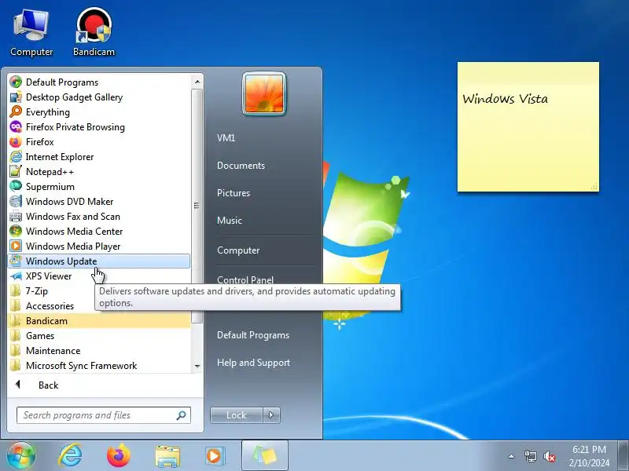Image resolution: width=629 pixels, height=471 pixels.
Task: Open Music from the Start menu
Action: click(x=230, y=221)
